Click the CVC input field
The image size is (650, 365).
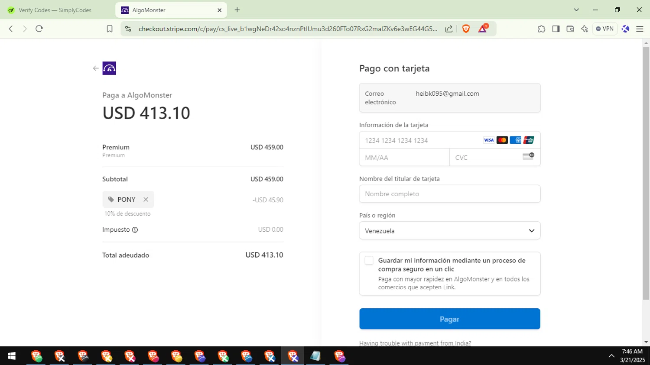coord(495,158)
